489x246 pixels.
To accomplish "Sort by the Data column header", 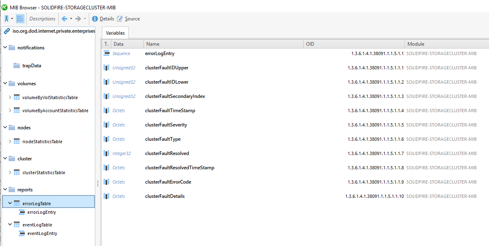I will 127,44.
